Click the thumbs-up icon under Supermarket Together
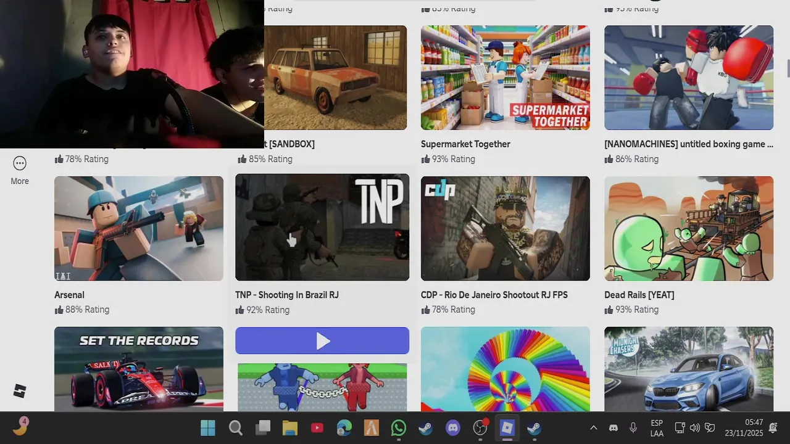 (426, 158)
